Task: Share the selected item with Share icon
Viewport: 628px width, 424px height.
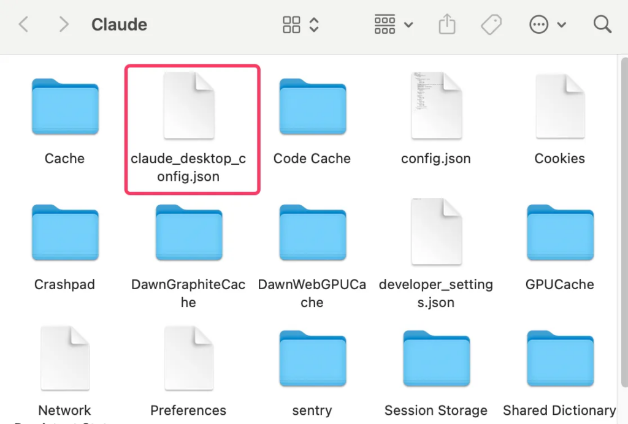Action: coord(447,24)
